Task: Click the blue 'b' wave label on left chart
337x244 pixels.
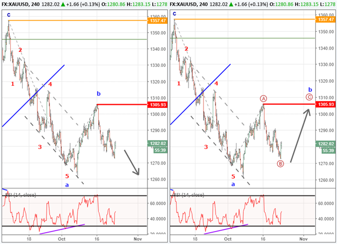Action: click(x=98, y=93)
